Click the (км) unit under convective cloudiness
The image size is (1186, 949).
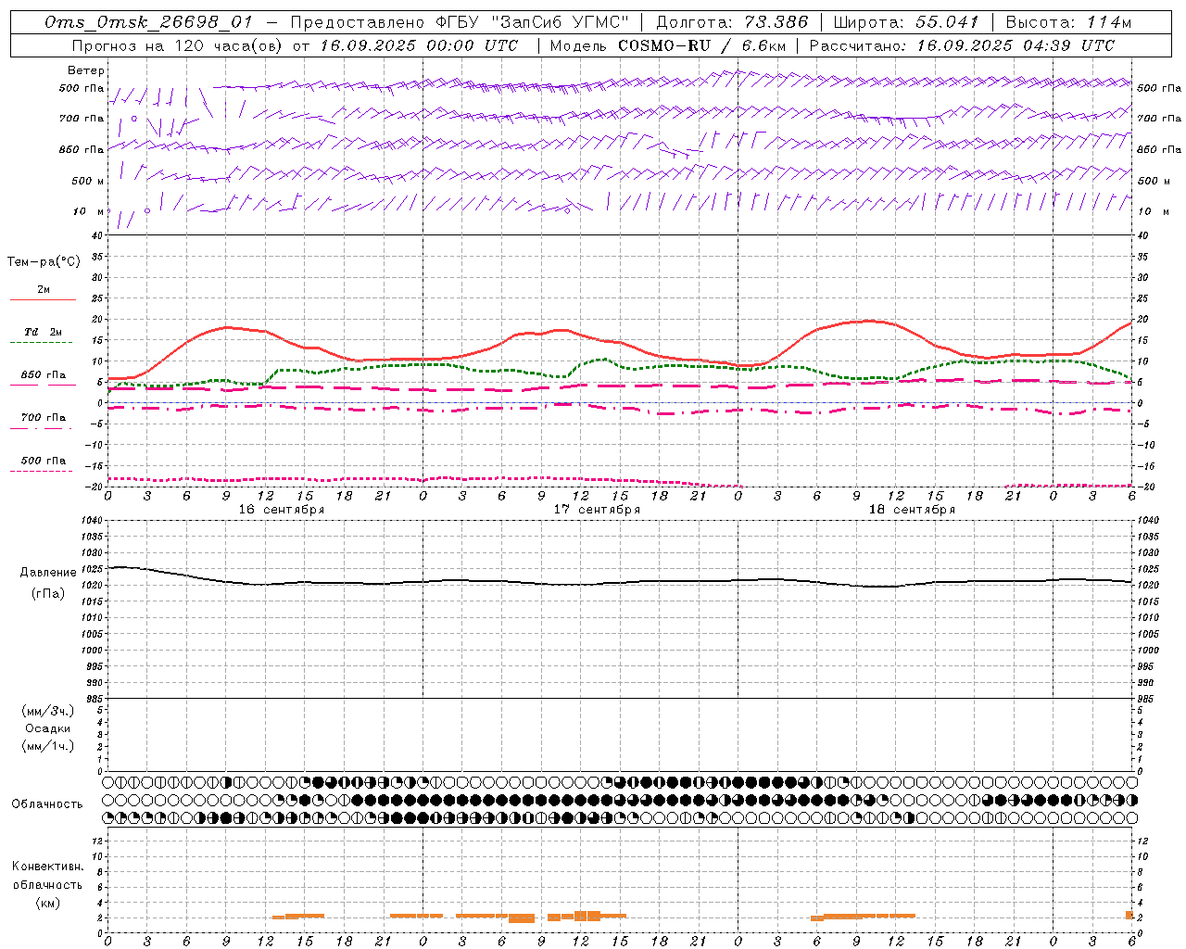click(x=47, y=903)
